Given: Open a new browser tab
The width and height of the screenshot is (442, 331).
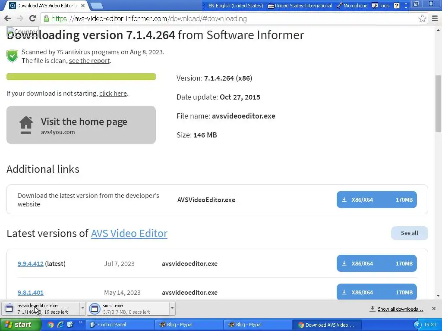Looking at the screenshot, I should (97, 6).
